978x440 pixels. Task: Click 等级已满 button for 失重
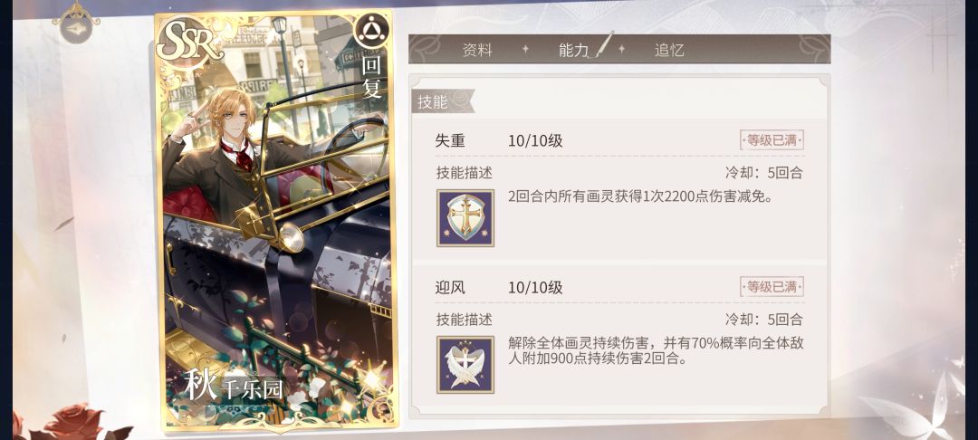(772, 140)
